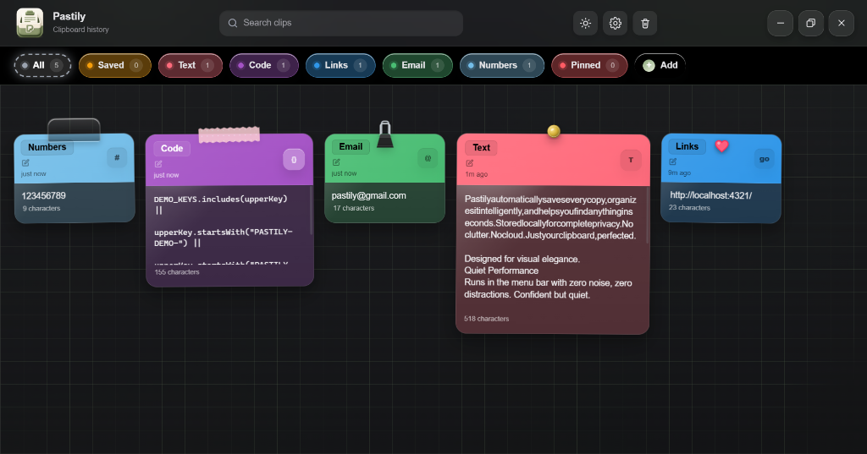Viewport: 867px width, 454px height.
Task: Select the pastily@gmail.com clip text
Action: (x=369, y=195)
